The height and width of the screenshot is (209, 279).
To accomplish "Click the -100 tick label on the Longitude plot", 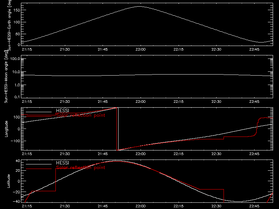I will [x=15, y=141].
